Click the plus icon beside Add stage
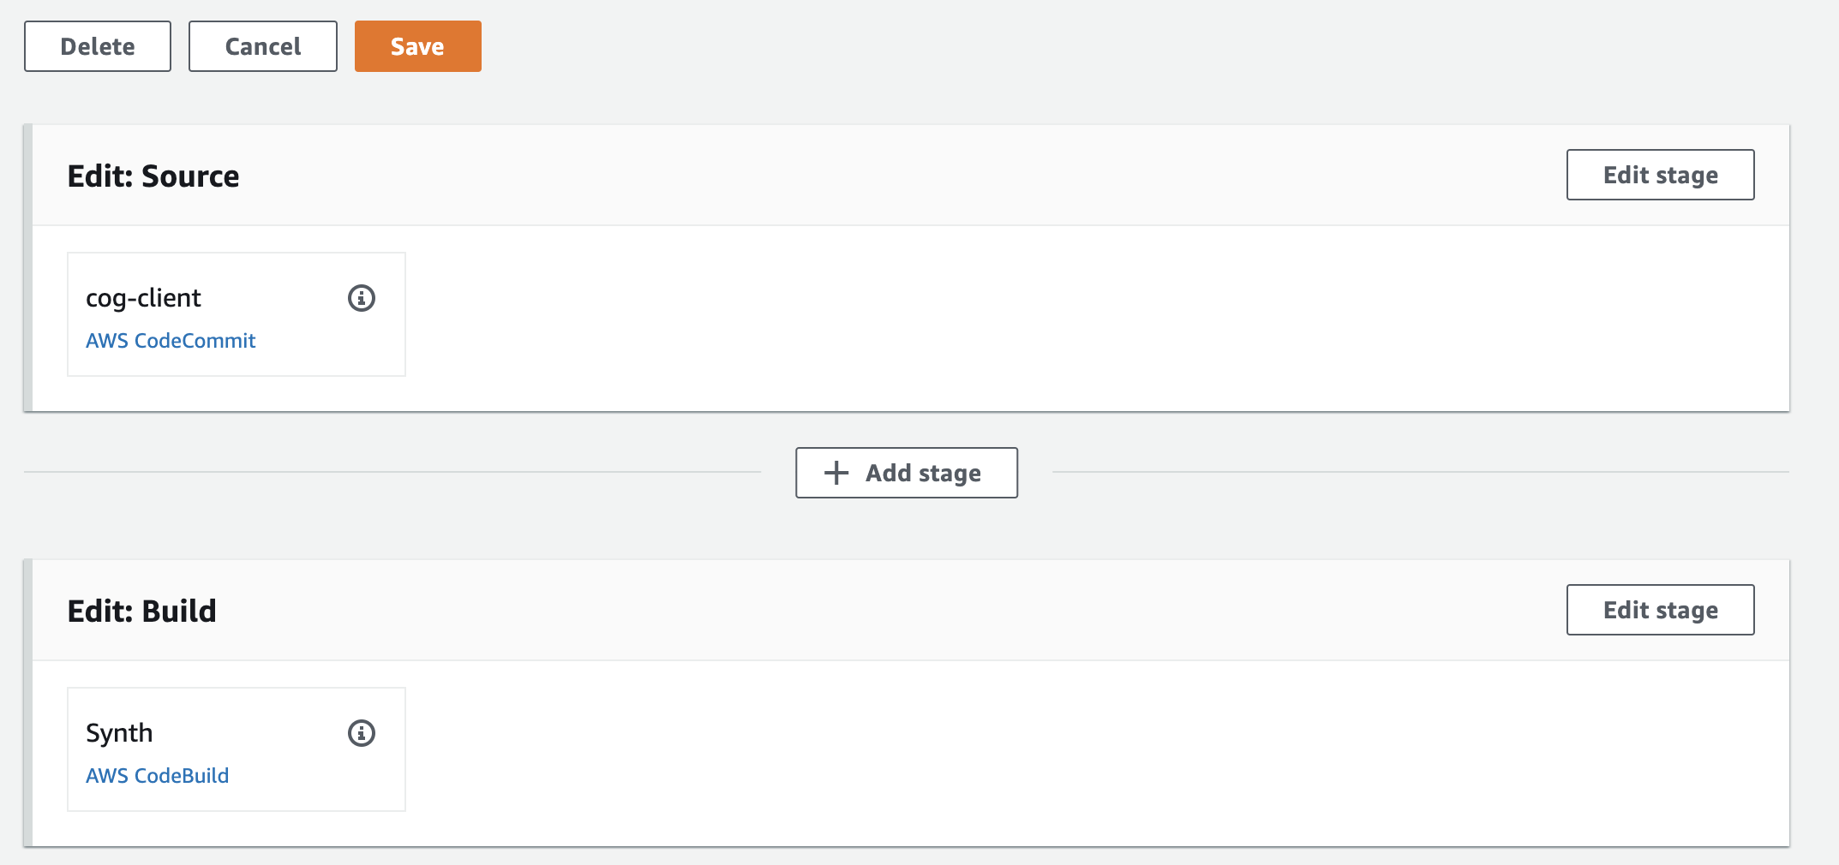Viewport: 1839px width, 865px height. (x=836, y=473)
